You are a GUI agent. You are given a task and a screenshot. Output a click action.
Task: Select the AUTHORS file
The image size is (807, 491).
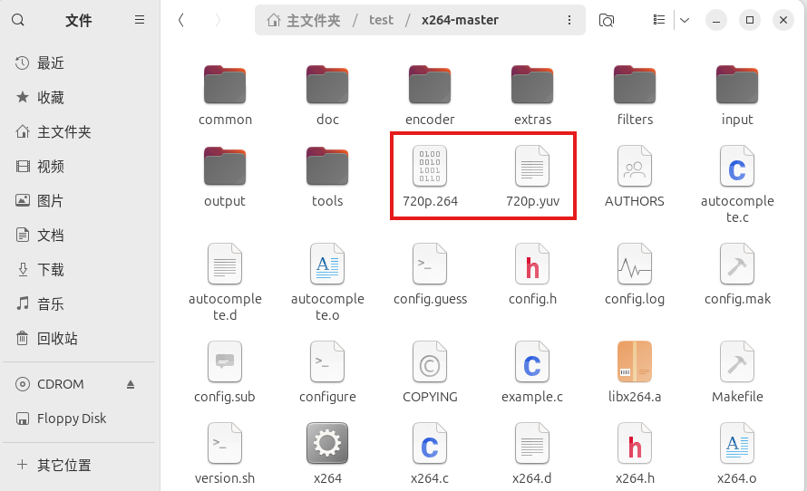tap(635, 178)
